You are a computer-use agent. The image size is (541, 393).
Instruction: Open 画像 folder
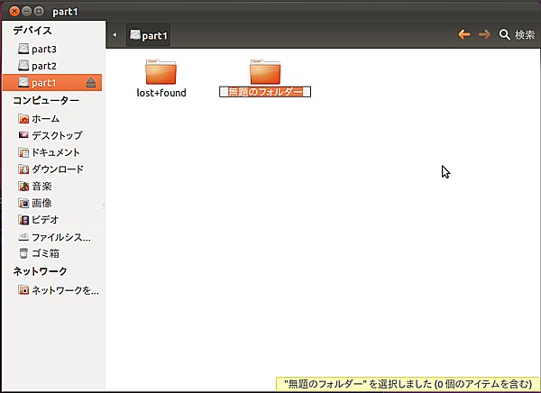point(52,203)
